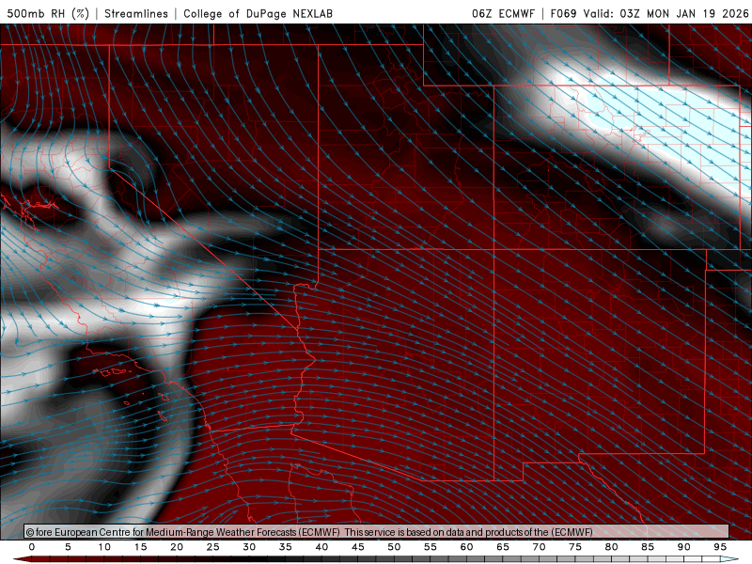Viewport: 752px width, 564px height.
Task: Select the "90" label on the RH legend
Action: [x=684, y=547]
